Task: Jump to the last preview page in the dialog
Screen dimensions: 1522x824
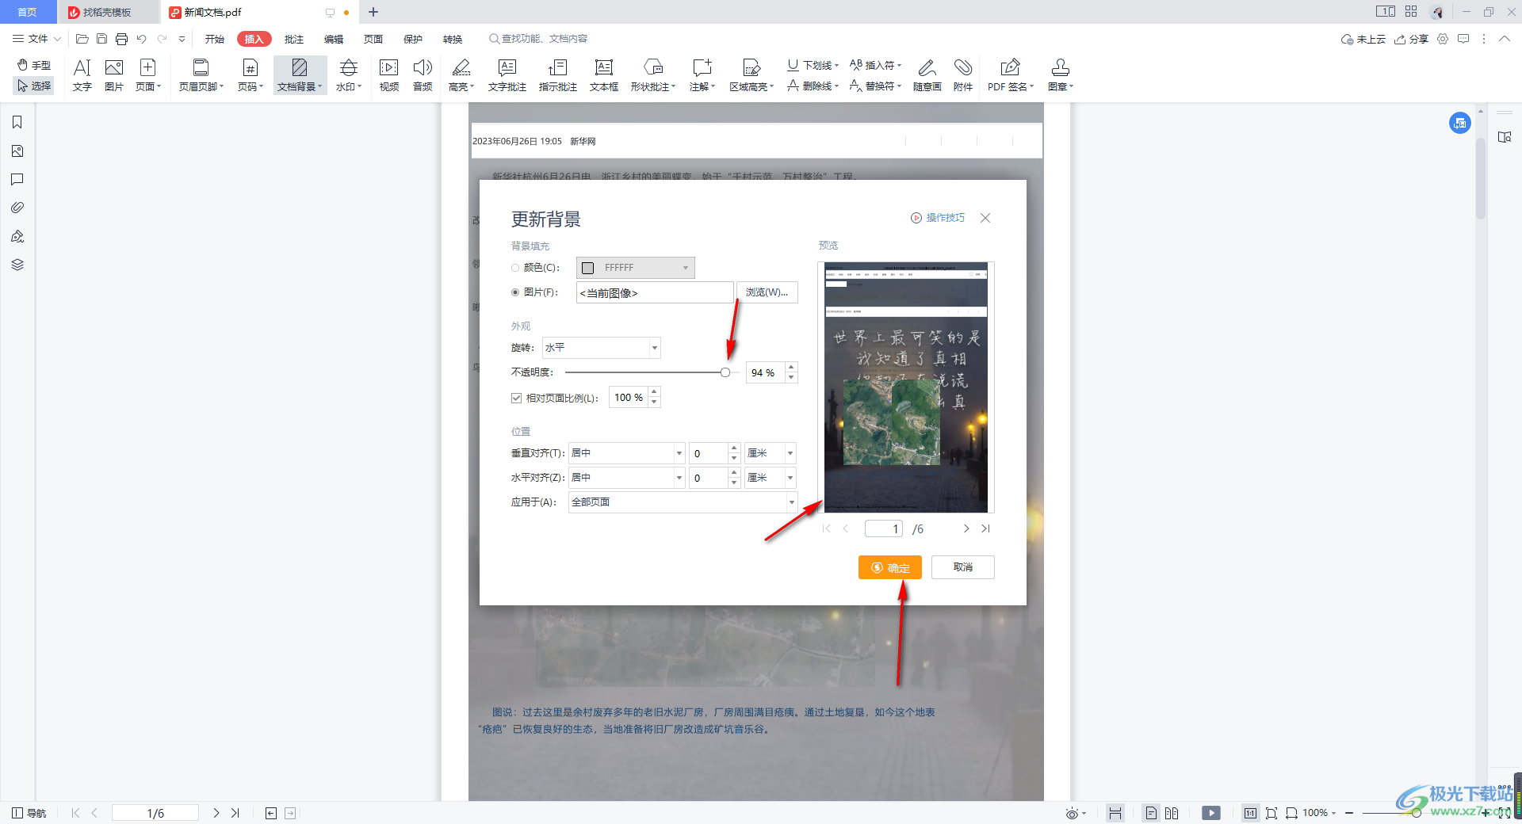Action: (x=985, y=528)
